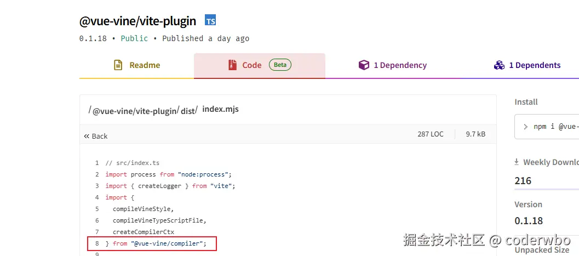
Task: Click code line 1 src/index.ts comment
Action: pyautogui.click(x=132, y=163)
